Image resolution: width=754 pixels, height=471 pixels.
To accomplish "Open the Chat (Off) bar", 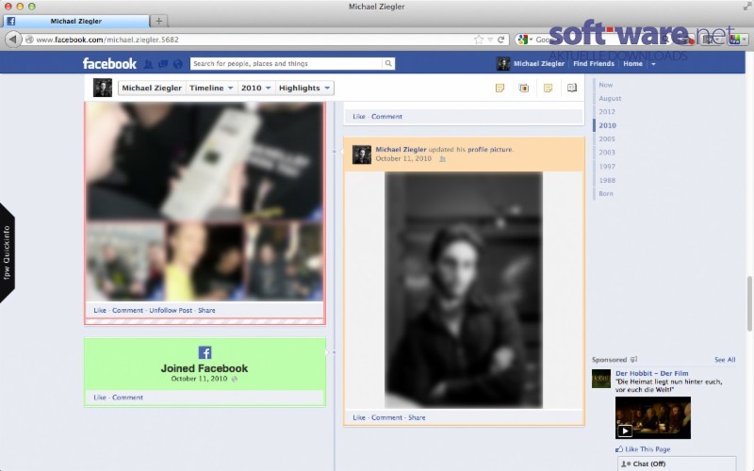I will tap(677, 463).
